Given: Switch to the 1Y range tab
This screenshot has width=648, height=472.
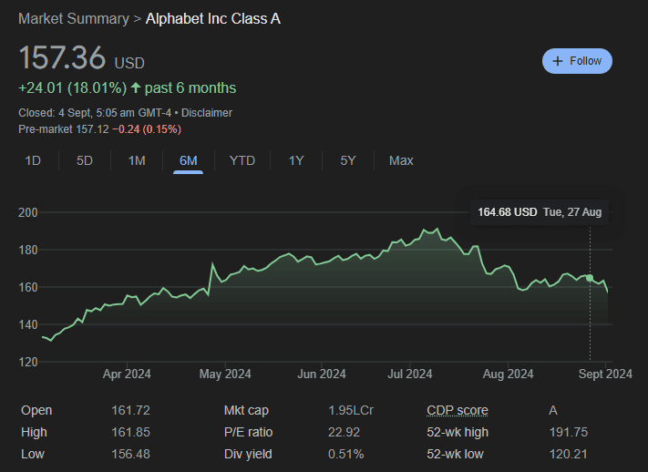Looking at the screenshot, I should (296, 160).
